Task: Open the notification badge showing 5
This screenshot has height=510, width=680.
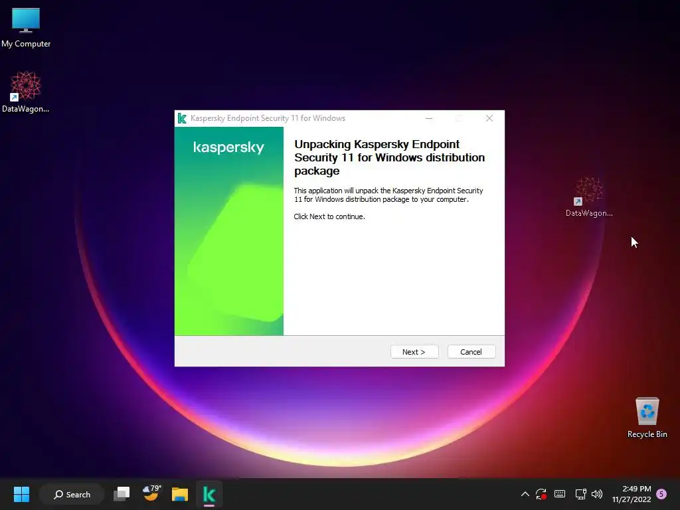Action: (x=661, y=494)
